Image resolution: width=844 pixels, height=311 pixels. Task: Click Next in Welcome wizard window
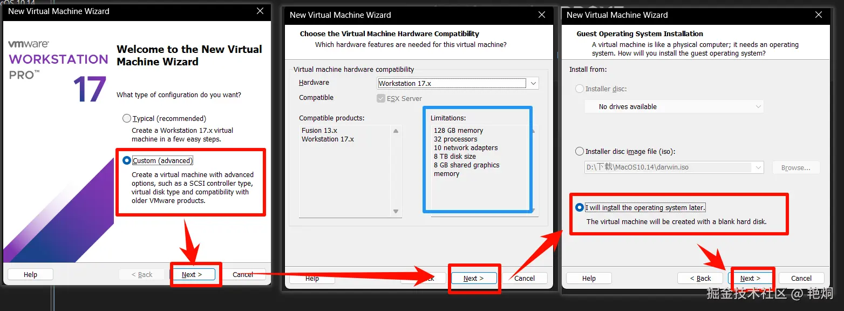[192, 274]
